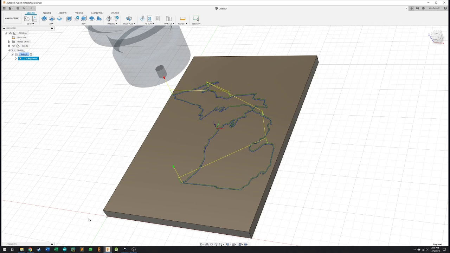Expand the [T1] Engrave1 operation
This screenshot has height=253, width=450.
(15, 58)
